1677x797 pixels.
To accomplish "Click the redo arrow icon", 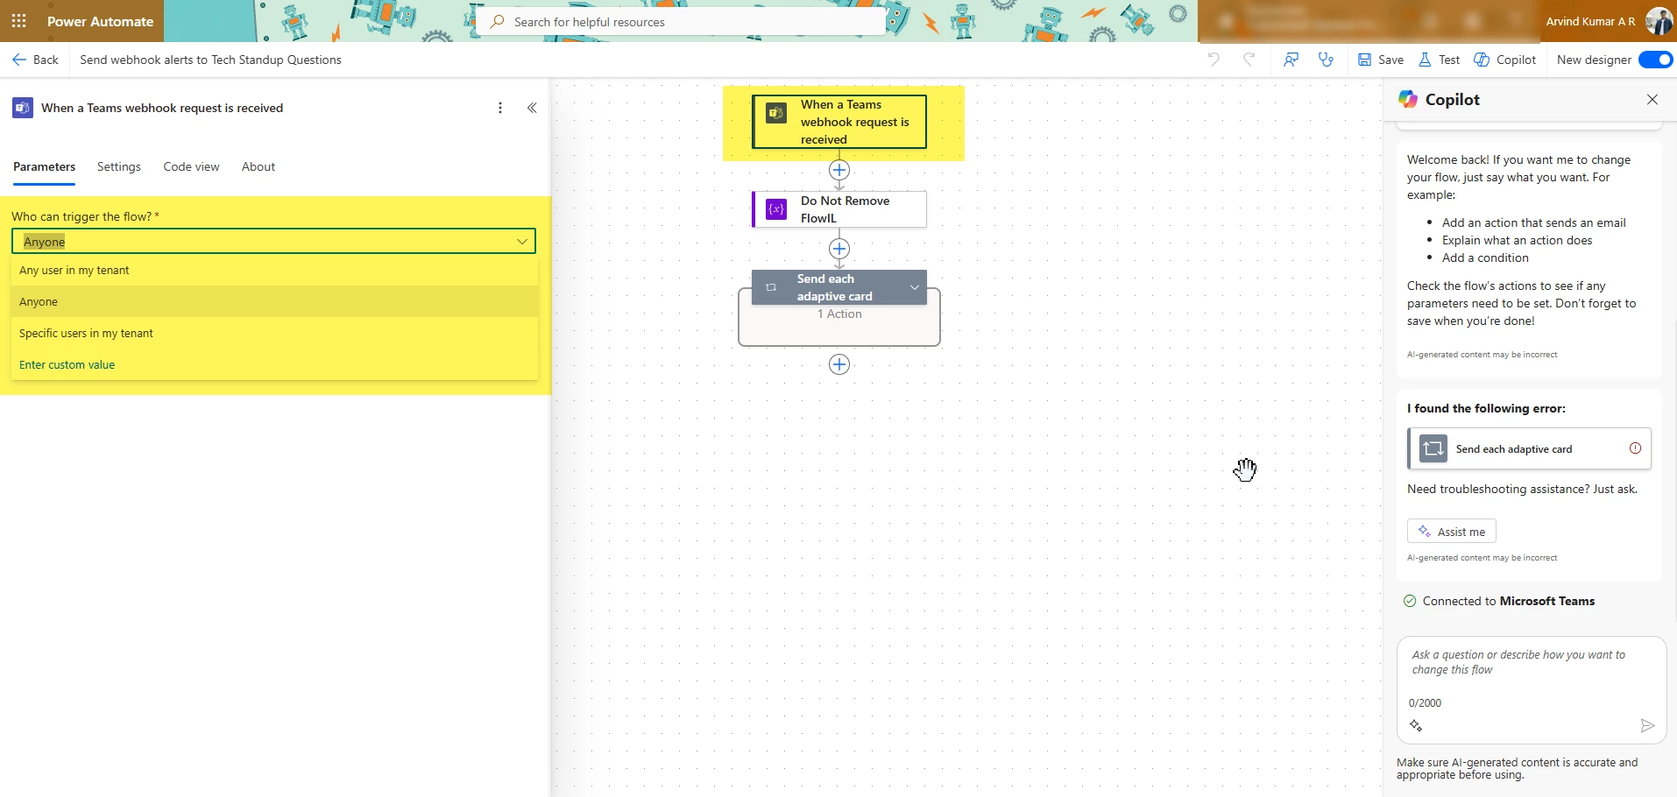I will (x=1249, y=60).
